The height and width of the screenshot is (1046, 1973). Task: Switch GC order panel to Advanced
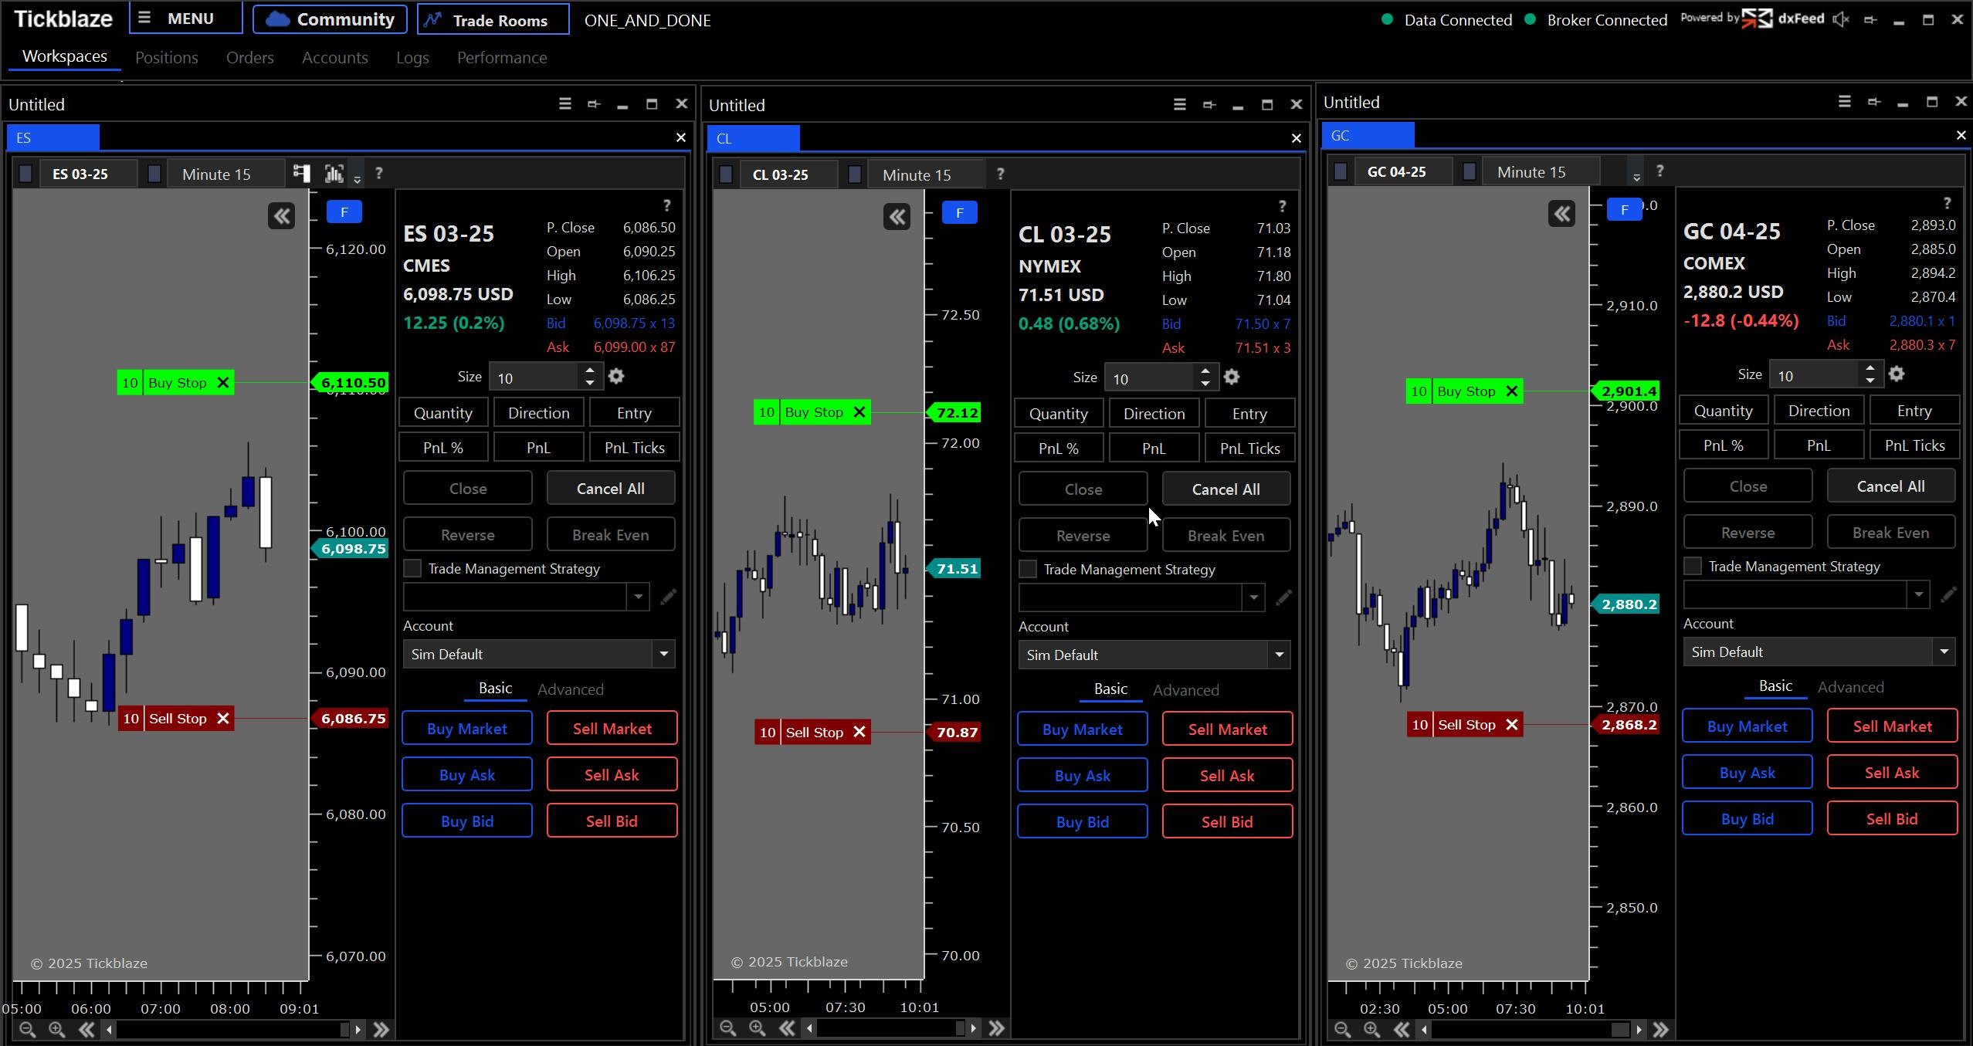click(x=1851, y=687)
